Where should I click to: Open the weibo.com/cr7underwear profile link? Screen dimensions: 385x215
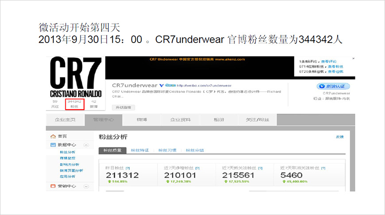[x=204, y=85]
